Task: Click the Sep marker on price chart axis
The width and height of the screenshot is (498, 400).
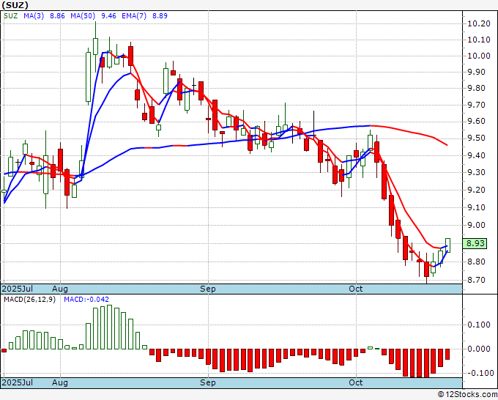Action: [208, 289]
